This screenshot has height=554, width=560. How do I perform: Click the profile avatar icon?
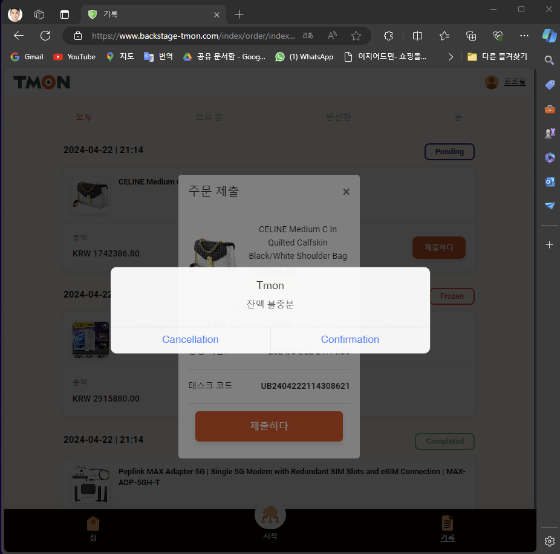coord(492,82)
